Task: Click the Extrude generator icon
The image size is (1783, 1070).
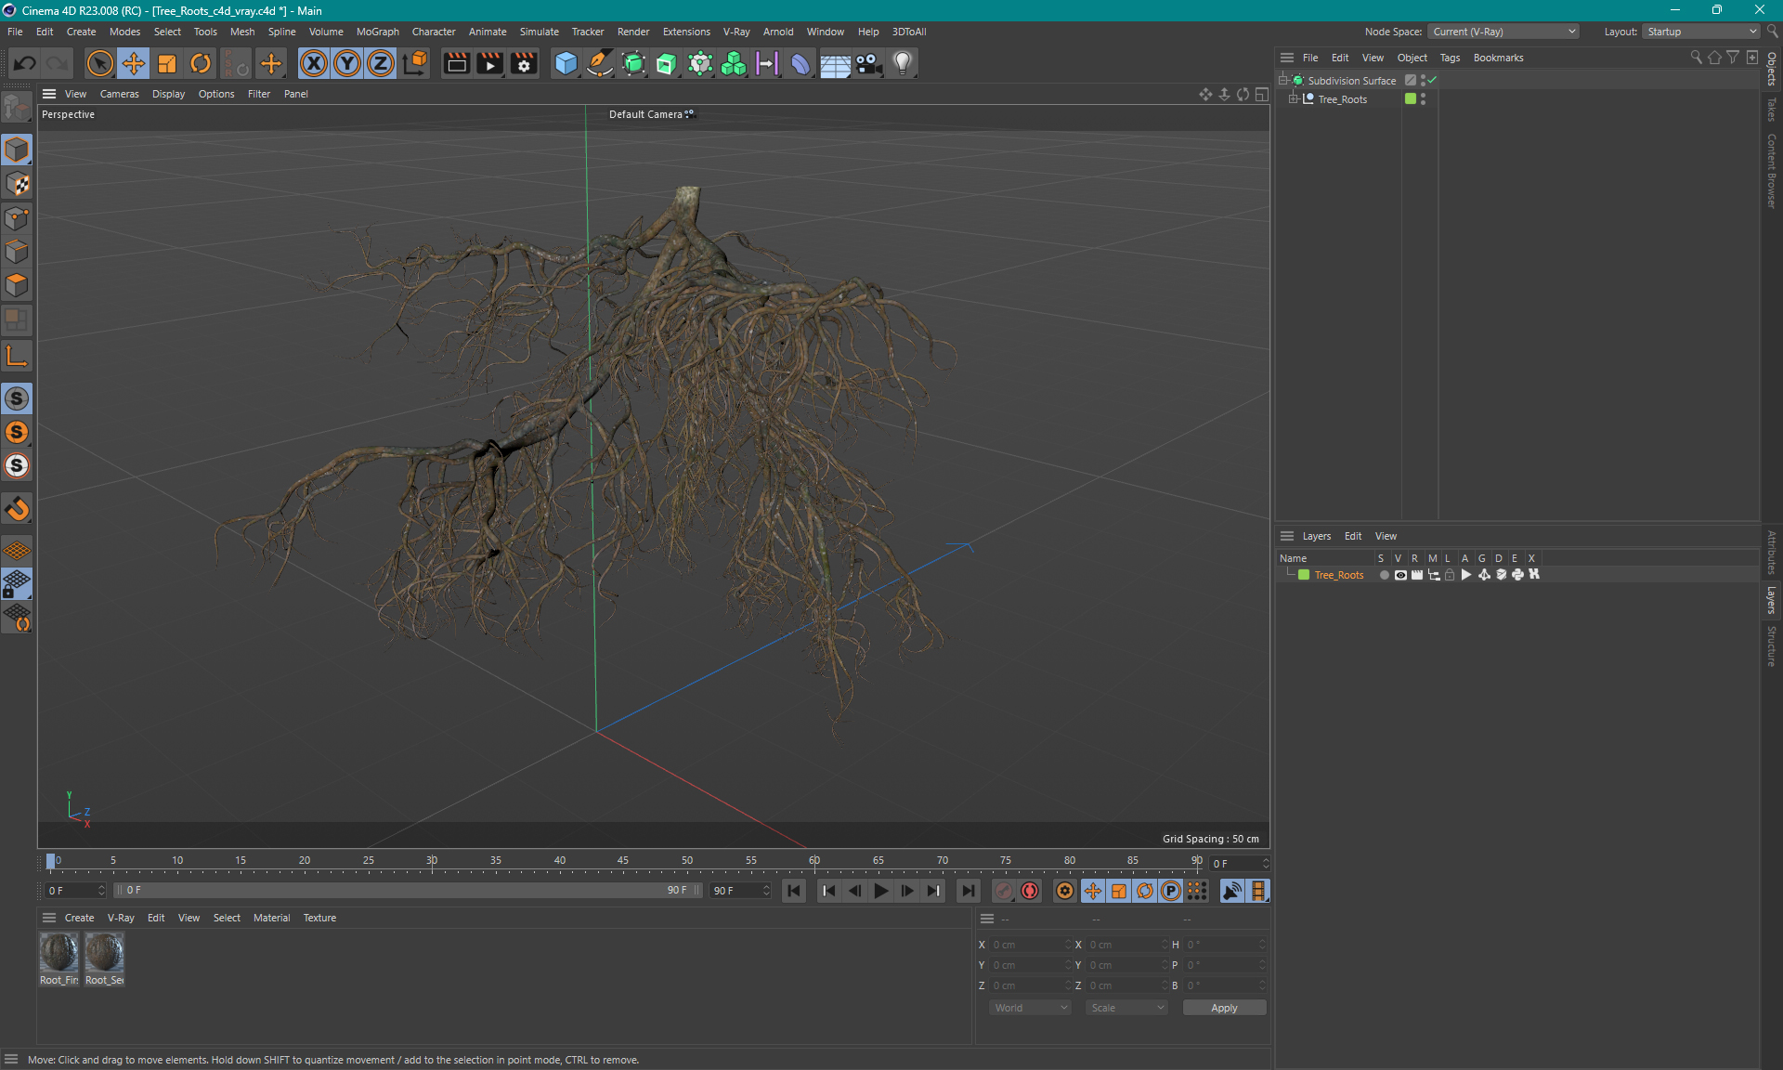Action: [x=667, y=63]
